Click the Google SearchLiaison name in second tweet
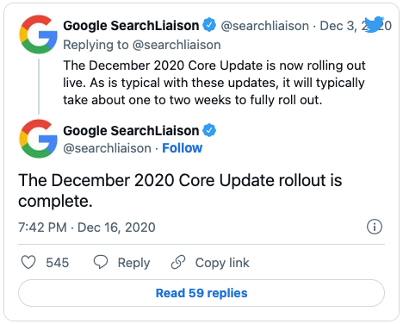Viewport: 403px width, 324px height. [x=131, y=131]
